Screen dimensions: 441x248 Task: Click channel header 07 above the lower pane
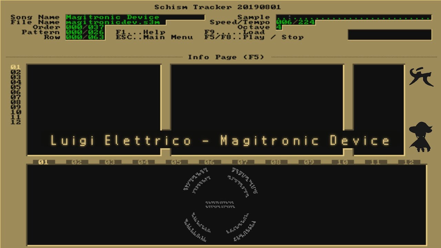tap(243, 162)
